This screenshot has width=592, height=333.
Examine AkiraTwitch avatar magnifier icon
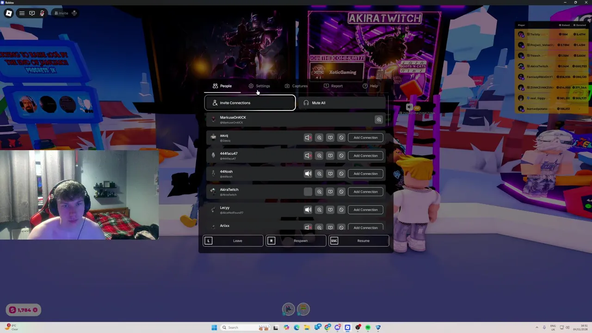pyautogui.click(x=319, y=191)
